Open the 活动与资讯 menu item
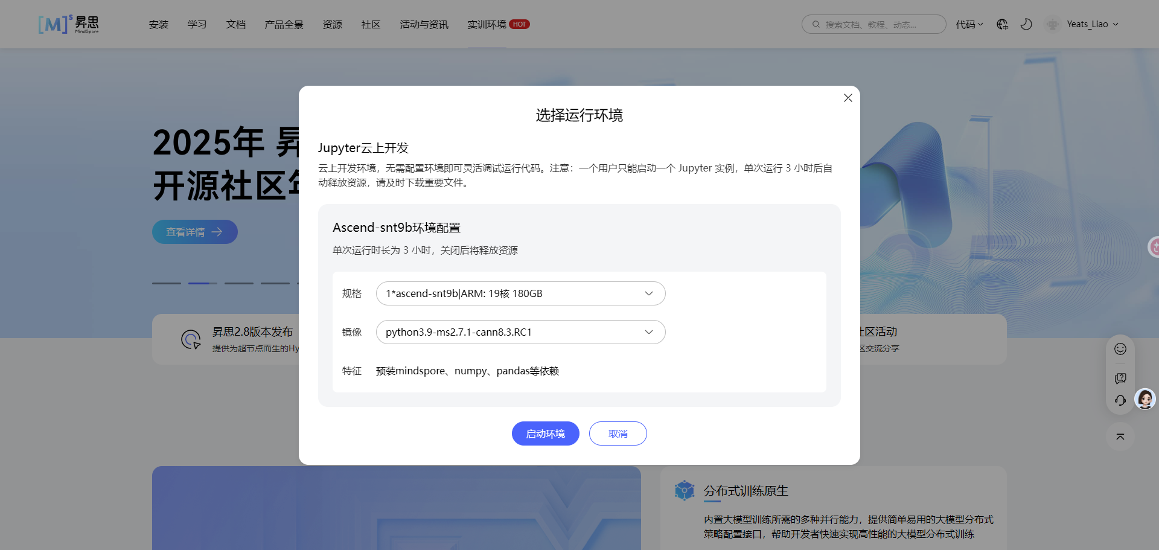The width and height of the screenshot is (1159, 550). [x=424, y=25]
